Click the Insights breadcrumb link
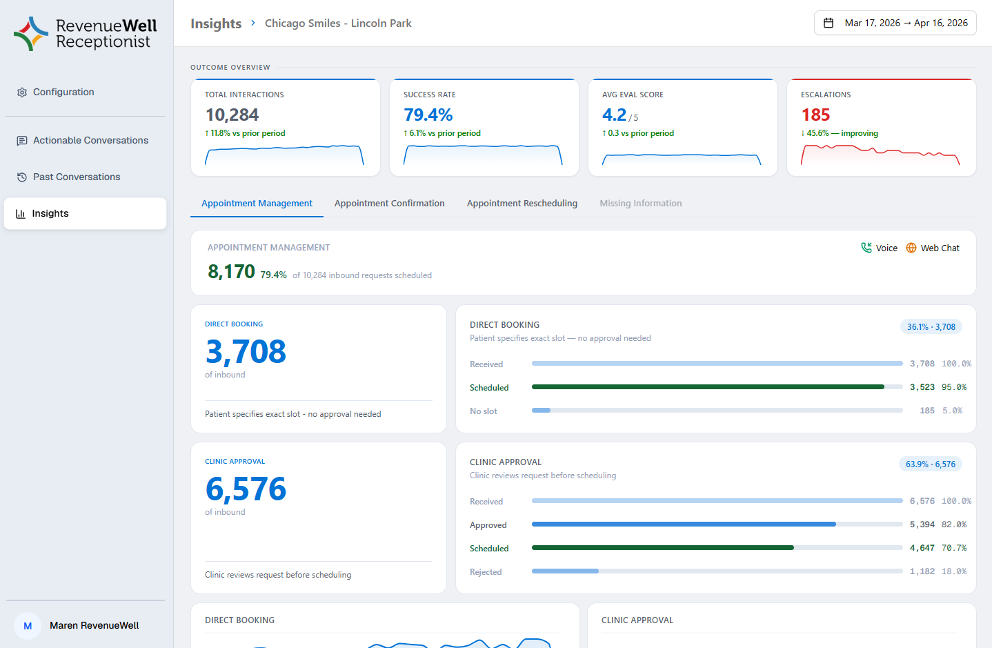992x648 pixels. [x=216, y=23]
